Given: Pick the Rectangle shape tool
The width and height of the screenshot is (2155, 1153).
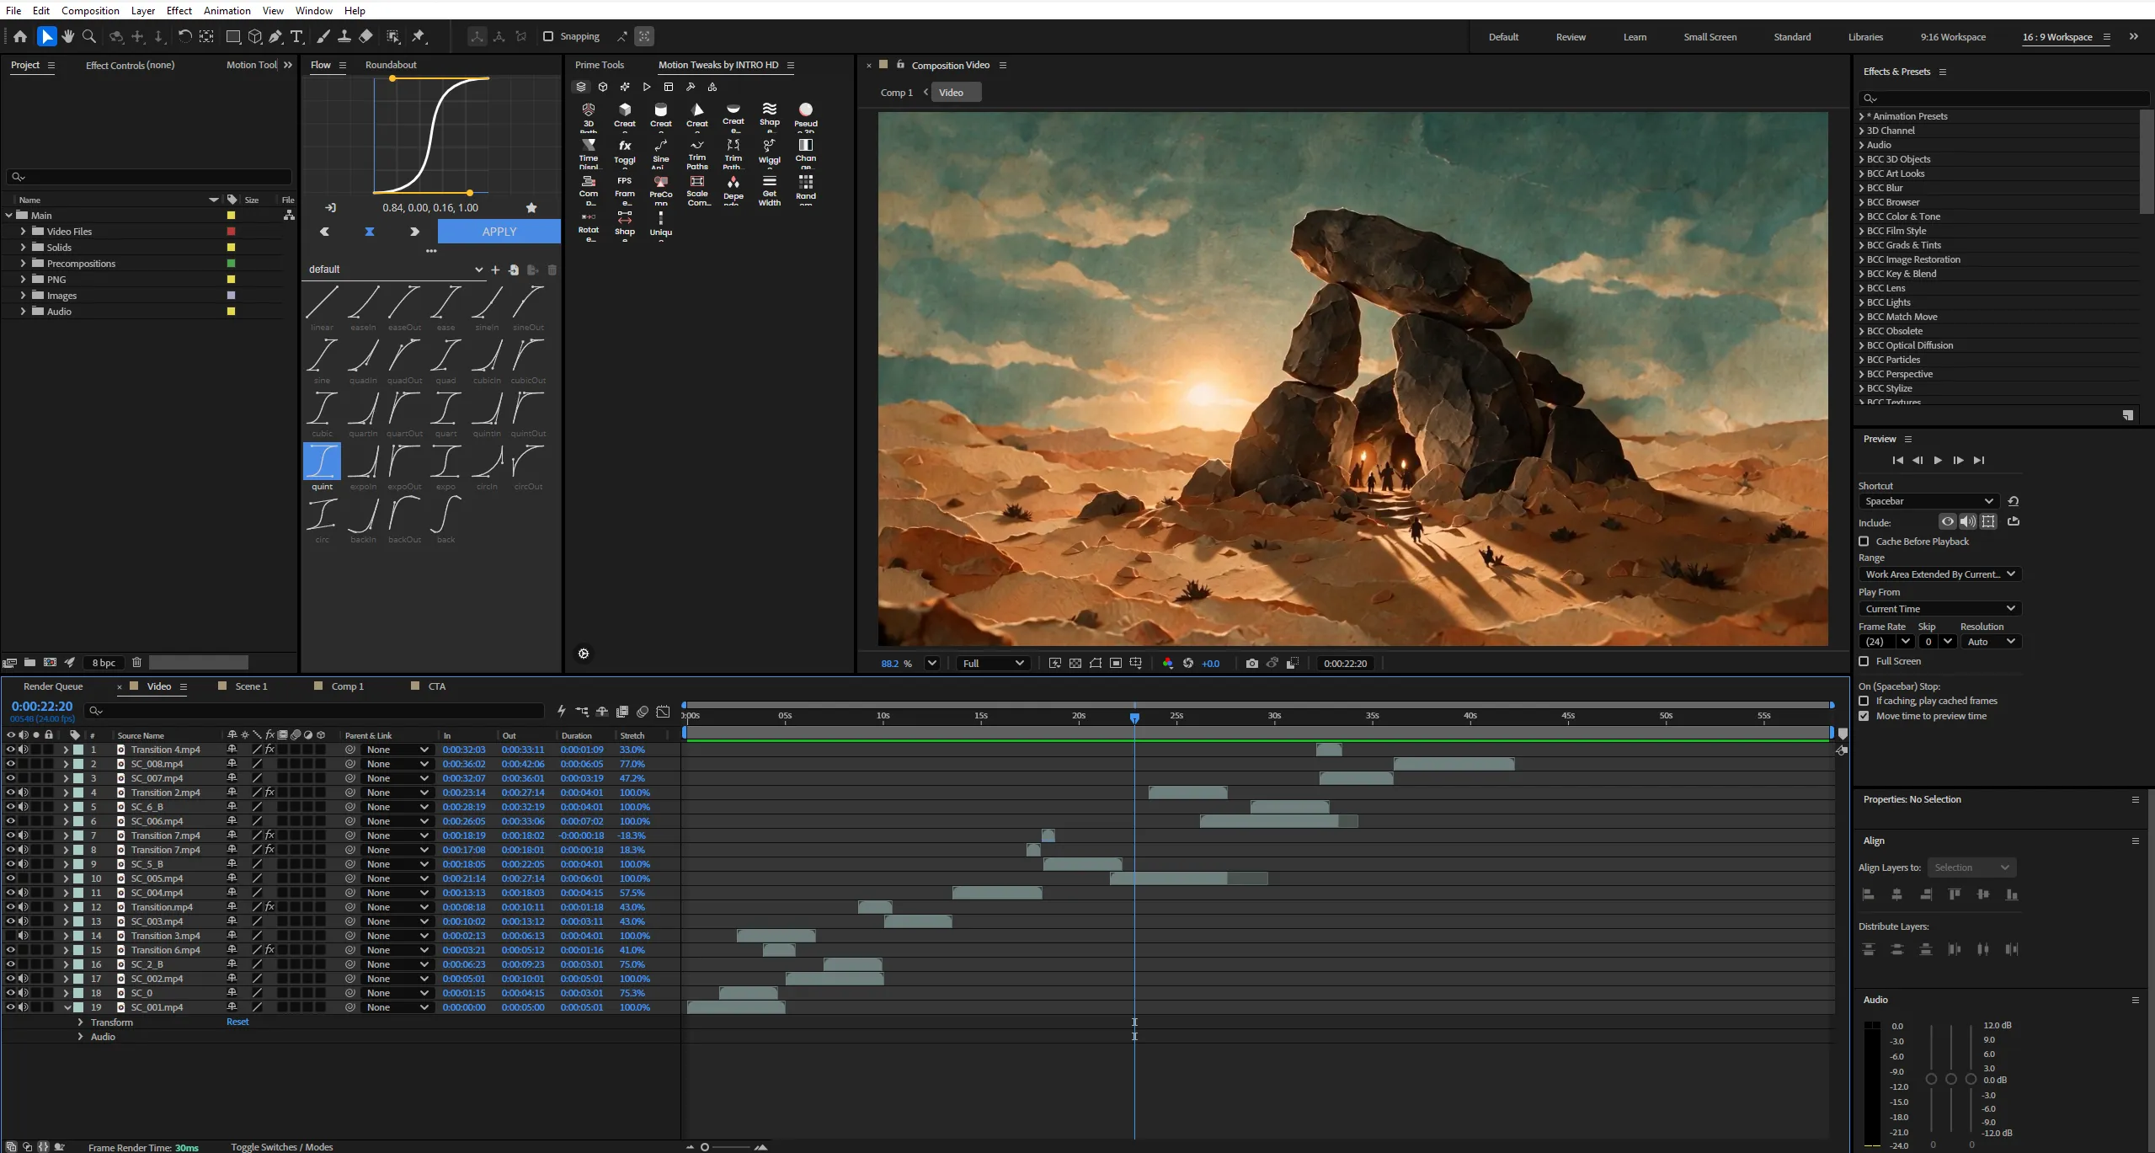Looking at the screenshot, I should tap(233, 36).
